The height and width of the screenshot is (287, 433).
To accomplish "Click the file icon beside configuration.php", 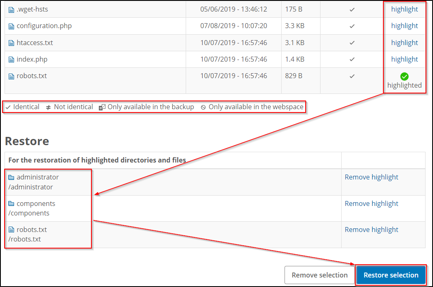I will click(11, 26).
